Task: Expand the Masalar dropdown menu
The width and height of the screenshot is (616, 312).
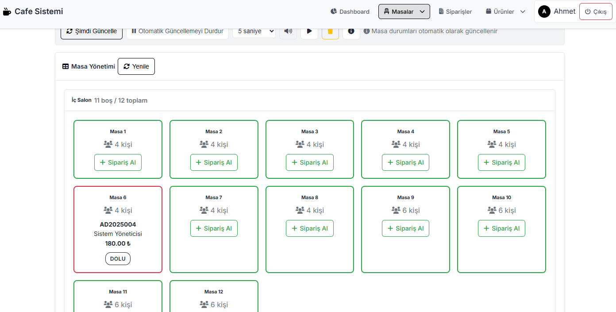Action: 404,12
